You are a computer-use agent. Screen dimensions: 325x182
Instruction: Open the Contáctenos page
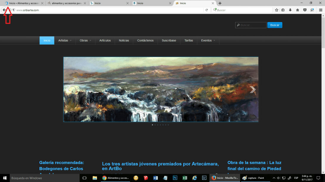click(x=145, y=41)
